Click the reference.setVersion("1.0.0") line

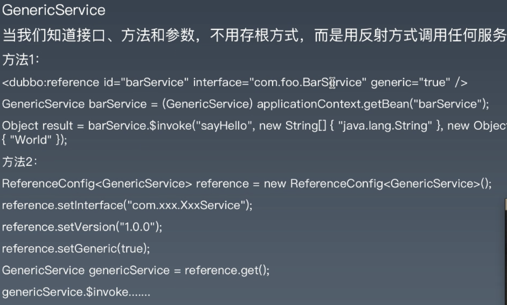pos(82,227)
